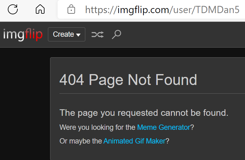Open the Animated Gif Maker link
Image resolution: width=245 pixels, height=160 pixels.
pyautogui.click(x=134, y=141)
